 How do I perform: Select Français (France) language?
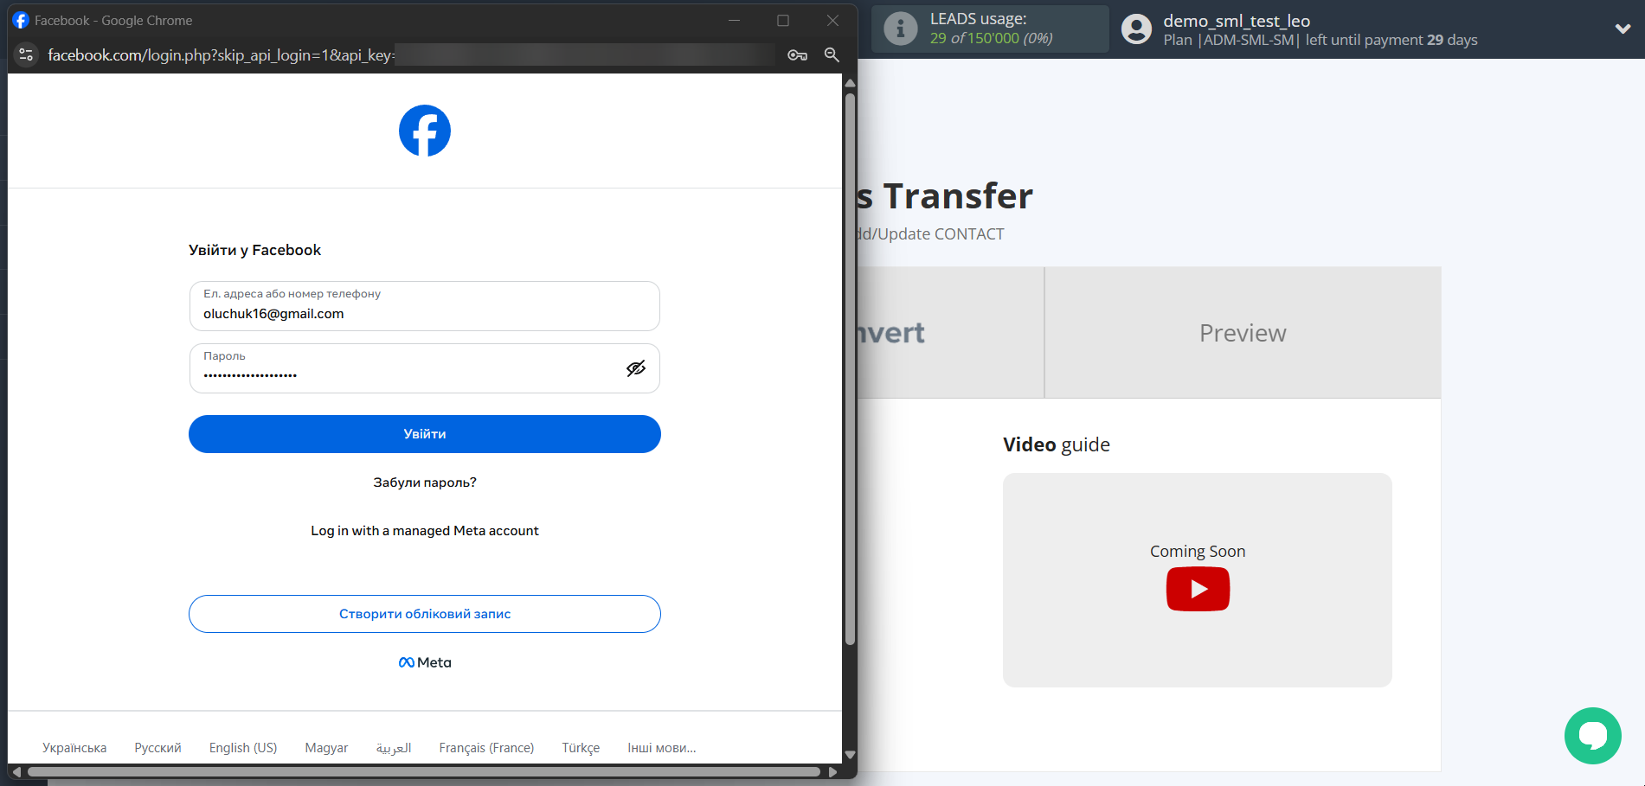coord(486,748)
